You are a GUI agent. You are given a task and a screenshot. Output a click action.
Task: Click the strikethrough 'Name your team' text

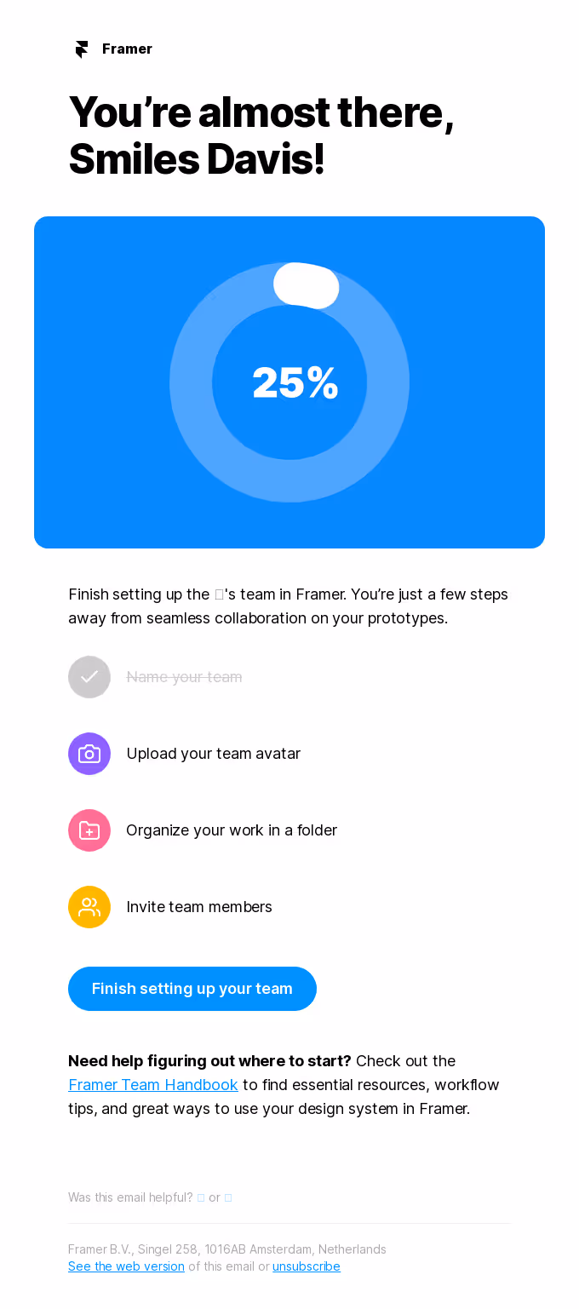tap(184, 677)
